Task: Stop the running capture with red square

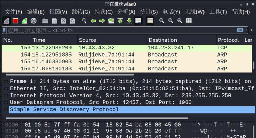Action: tap(16, 21)
